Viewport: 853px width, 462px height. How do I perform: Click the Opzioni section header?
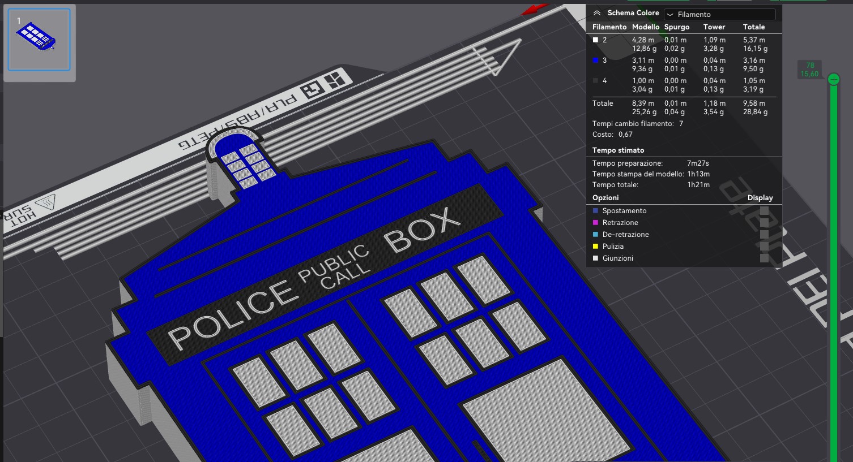pos(605,197)
